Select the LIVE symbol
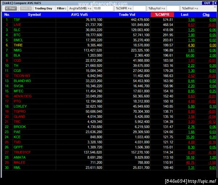 [x=17, y=25]
